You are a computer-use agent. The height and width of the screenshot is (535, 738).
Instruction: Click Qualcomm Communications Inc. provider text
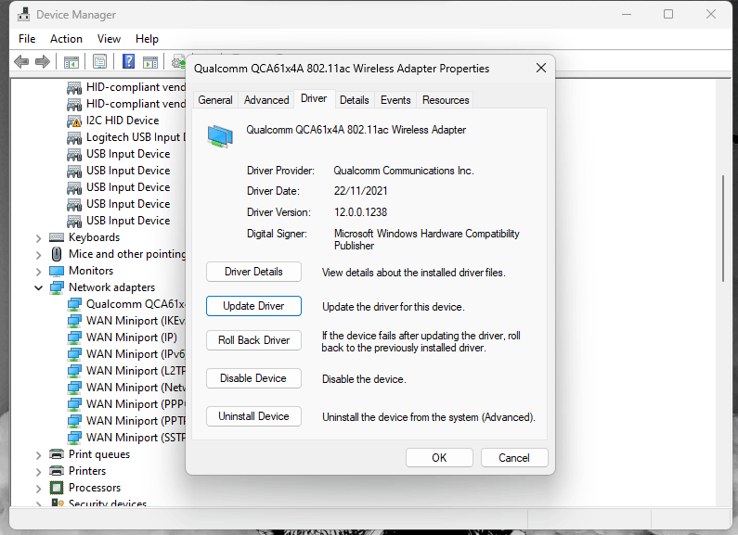click(404, 171)
